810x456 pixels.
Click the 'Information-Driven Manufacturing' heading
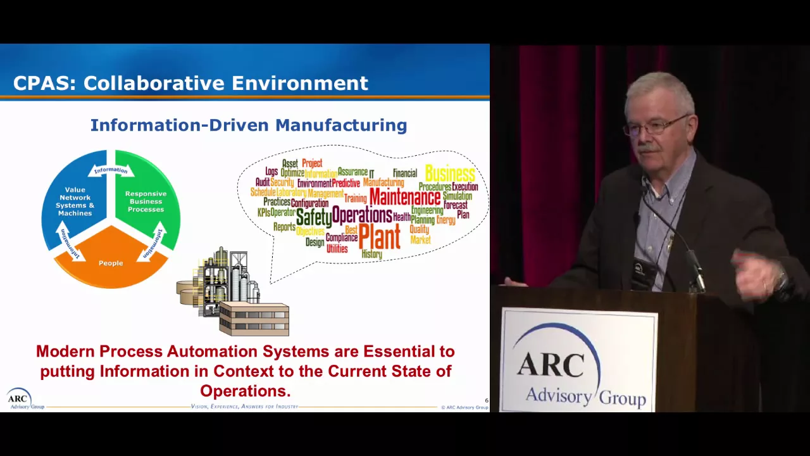pos(249,125)
